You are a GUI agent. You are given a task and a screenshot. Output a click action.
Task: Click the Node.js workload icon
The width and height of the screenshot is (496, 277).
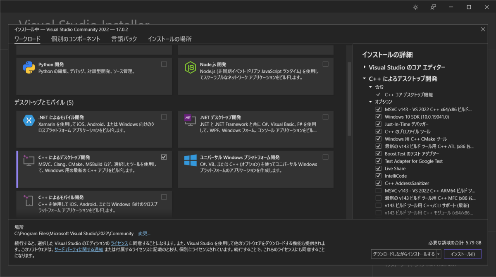(x=190, y=67)
